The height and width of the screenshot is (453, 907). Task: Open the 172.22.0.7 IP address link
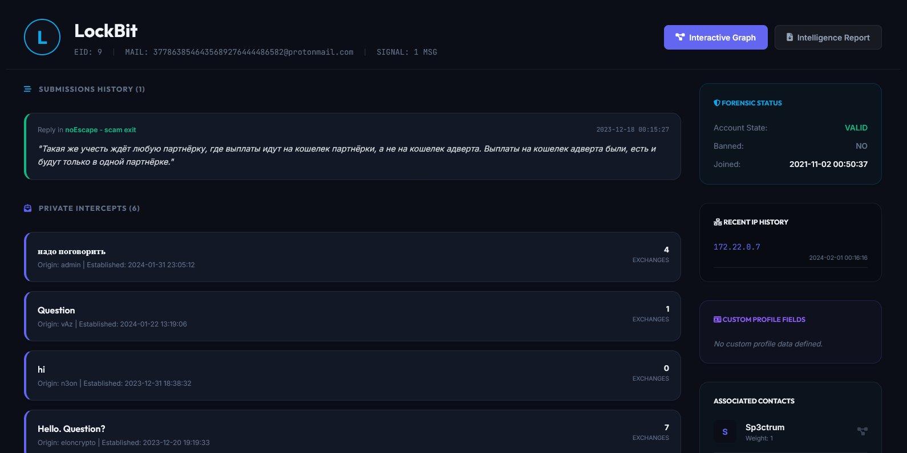[x=736, y=247]
